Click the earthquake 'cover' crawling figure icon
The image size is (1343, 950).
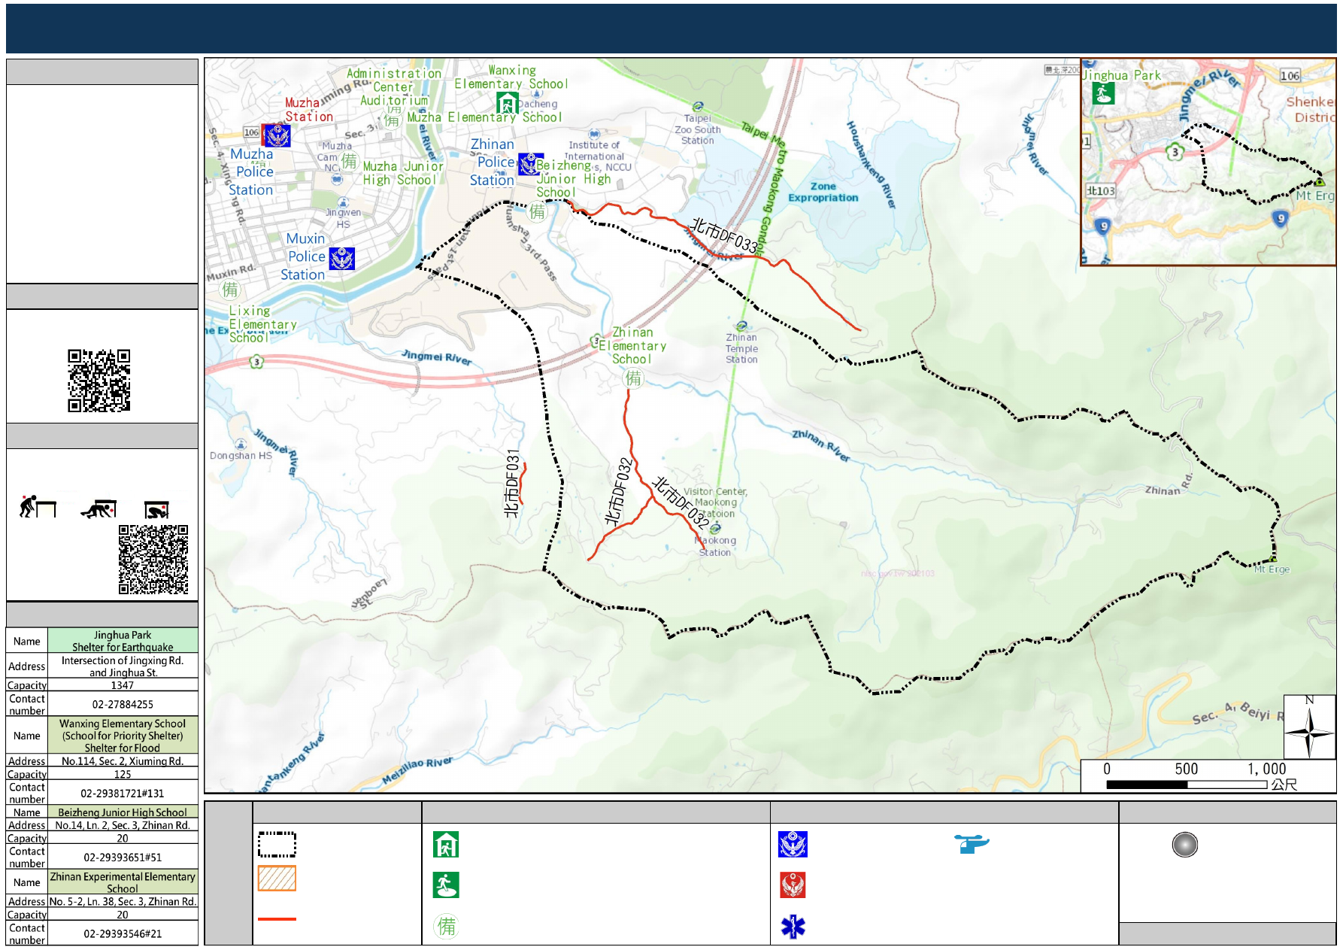coord(99,509)
